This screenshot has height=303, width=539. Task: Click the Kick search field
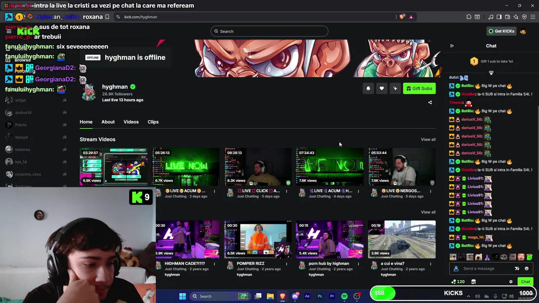(x=269, y=31)
